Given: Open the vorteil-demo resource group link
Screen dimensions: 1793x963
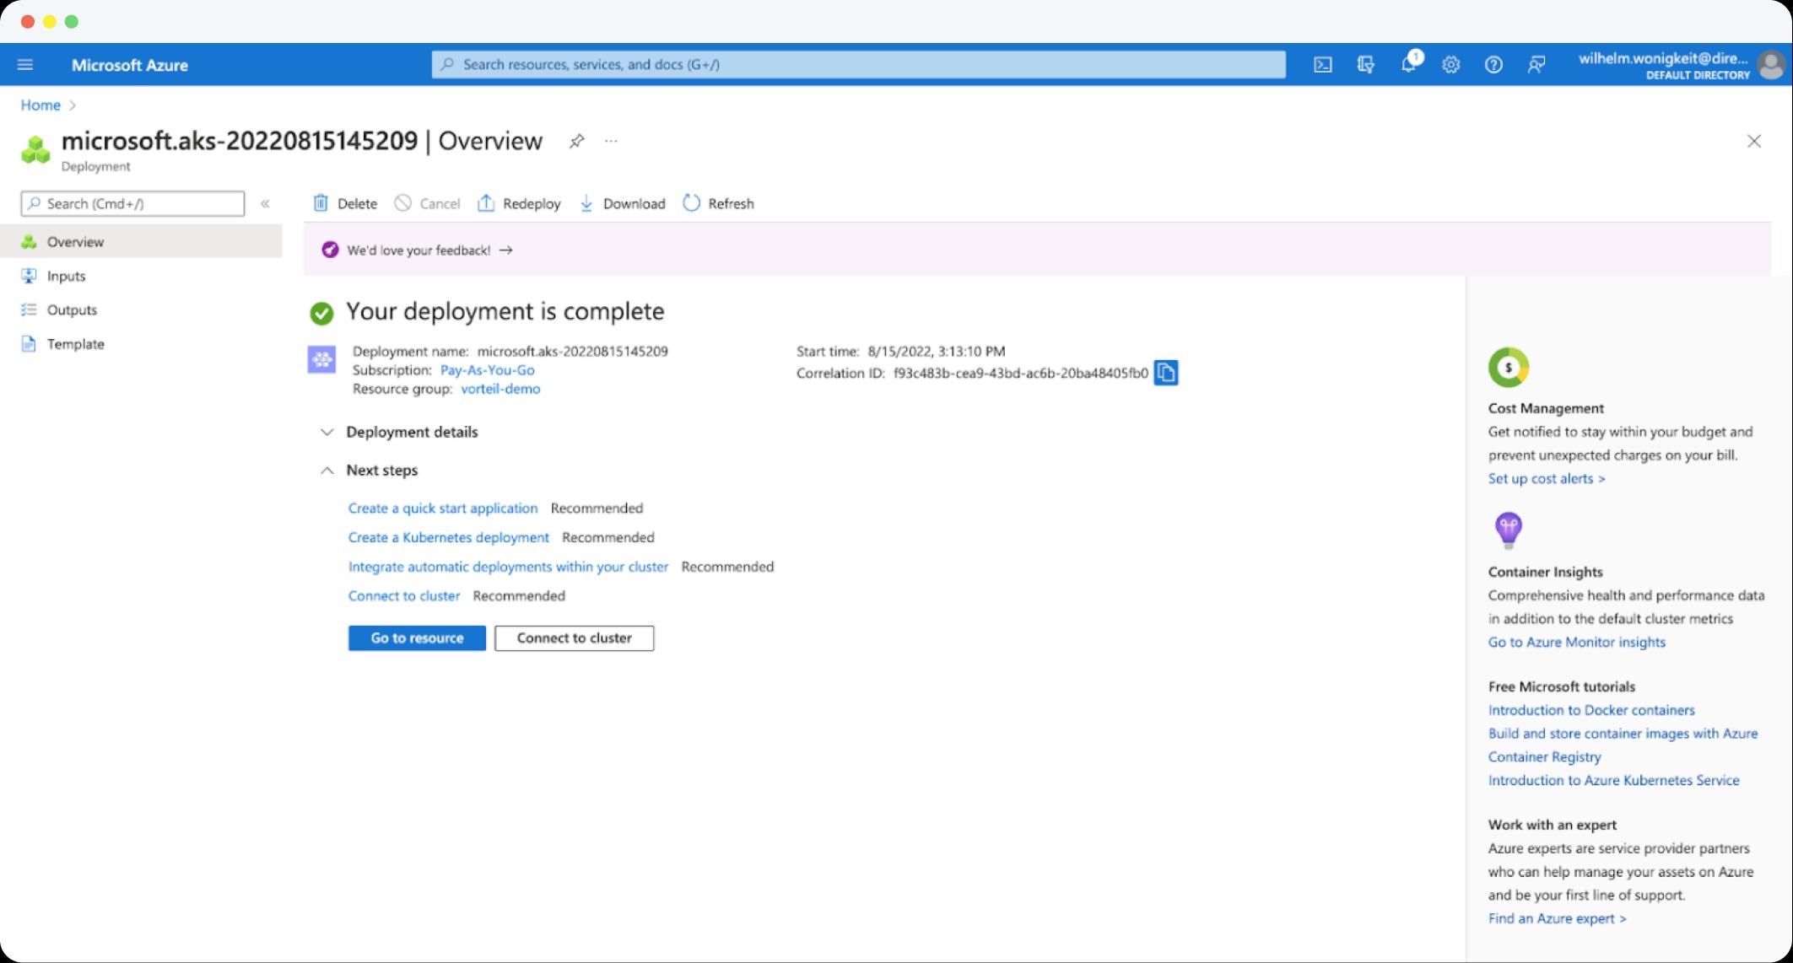Looking at the screenshot, I should click(500, 389).
